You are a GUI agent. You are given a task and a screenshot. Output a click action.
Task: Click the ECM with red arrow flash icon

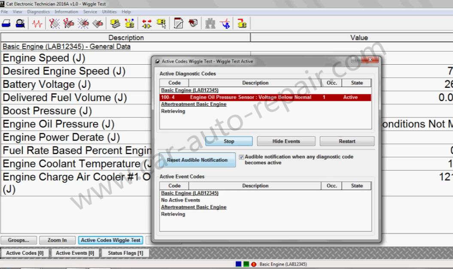pos(242,24)
